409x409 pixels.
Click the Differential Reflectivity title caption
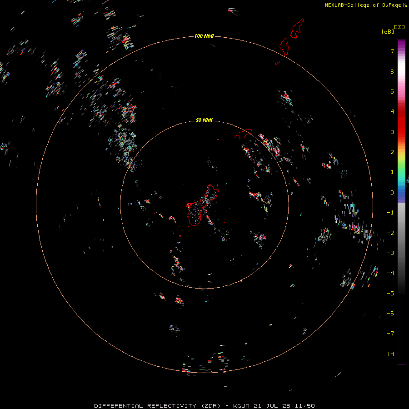pos(204,406)
